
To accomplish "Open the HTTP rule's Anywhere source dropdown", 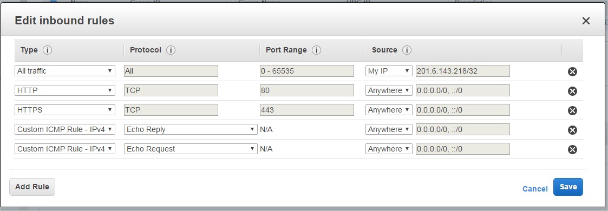I will [x=389, y=90].
